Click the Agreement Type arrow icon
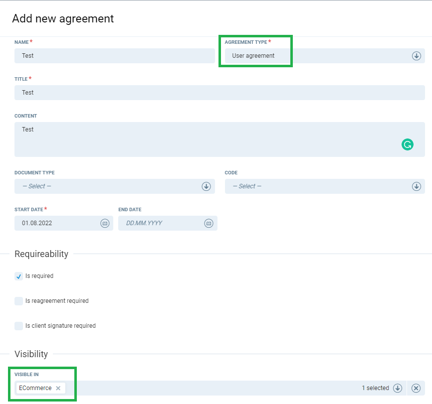The height and width of the screenshot is (404, 432). (x=417, y=56)
